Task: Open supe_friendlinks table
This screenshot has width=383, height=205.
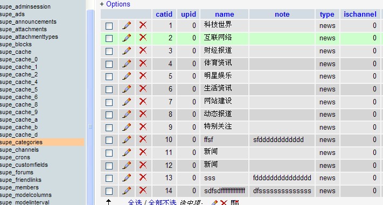Action: (x=20, y=180)
